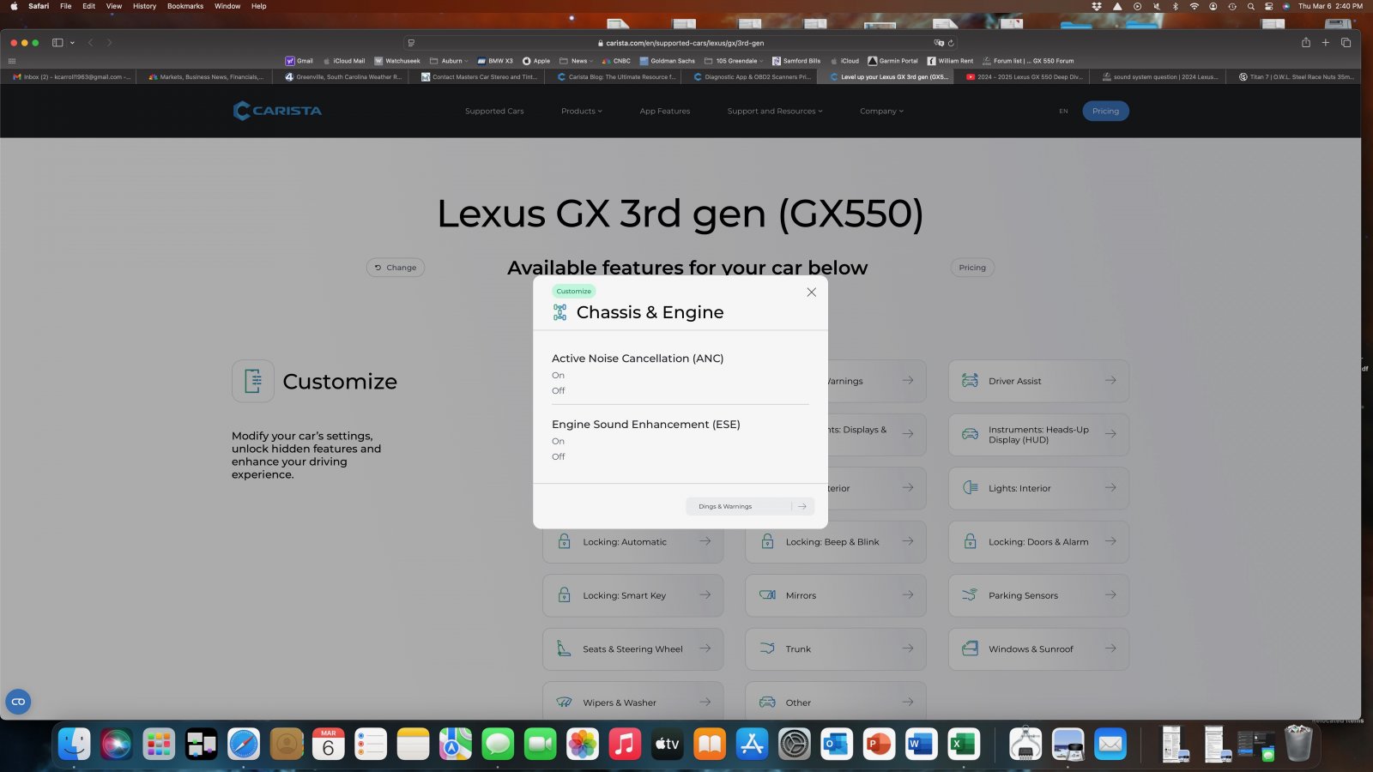Set Engine Sound Enhancement to Off
Image resolution: width=1373 pixels, height=772 pixels.
pos(558,457)
